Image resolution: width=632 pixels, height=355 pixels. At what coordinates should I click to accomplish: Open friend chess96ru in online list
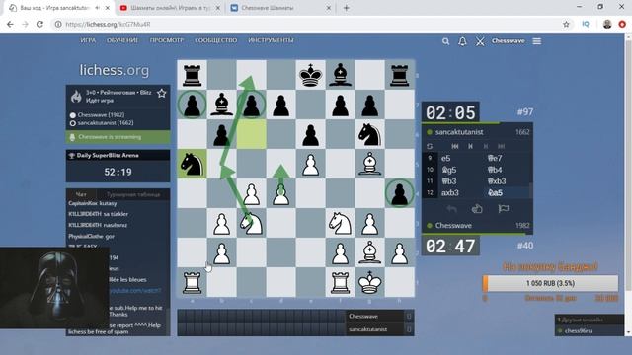point(578,331)
